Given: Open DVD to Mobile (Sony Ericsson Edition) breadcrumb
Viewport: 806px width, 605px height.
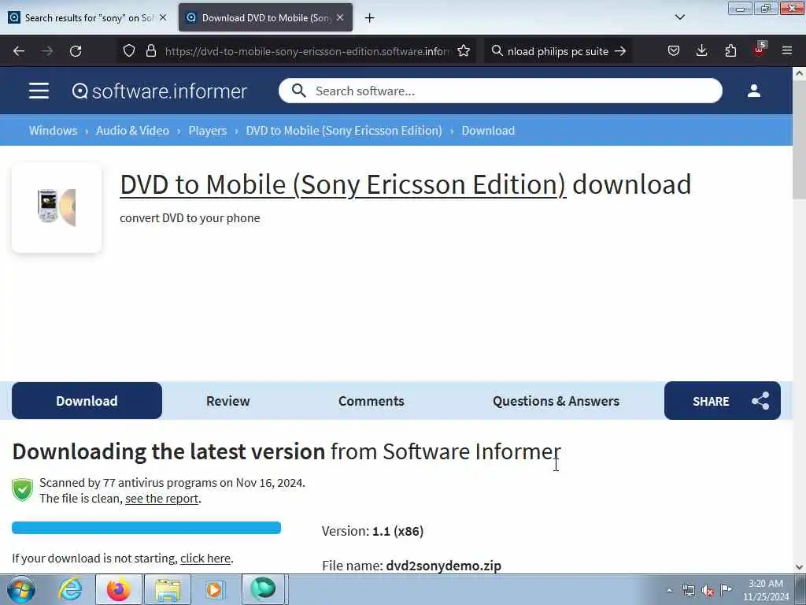Looking at the screenshot, I should click(x=344, y=131).
